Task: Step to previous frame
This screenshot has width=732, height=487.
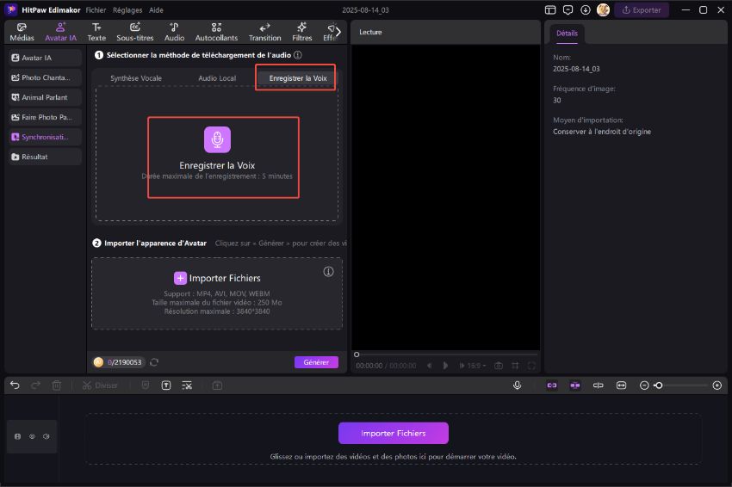Action: click(429, 366)
